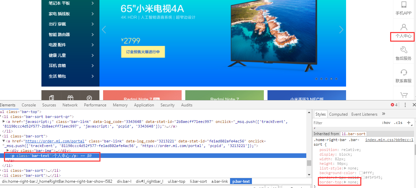Select ul.bar-top breadcrumb item

177,181
